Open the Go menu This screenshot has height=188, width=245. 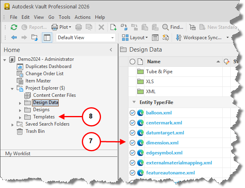click(51, 17)
